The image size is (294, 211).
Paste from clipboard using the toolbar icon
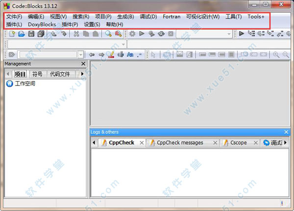(96, 34)
